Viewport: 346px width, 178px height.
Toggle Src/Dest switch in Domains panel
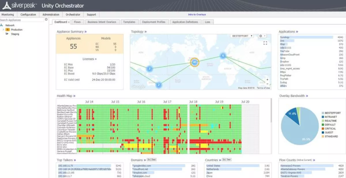[x=151, y=160]
